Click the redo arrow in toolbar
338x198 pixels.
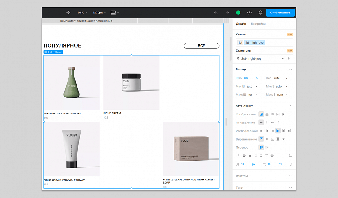[227, 13]
